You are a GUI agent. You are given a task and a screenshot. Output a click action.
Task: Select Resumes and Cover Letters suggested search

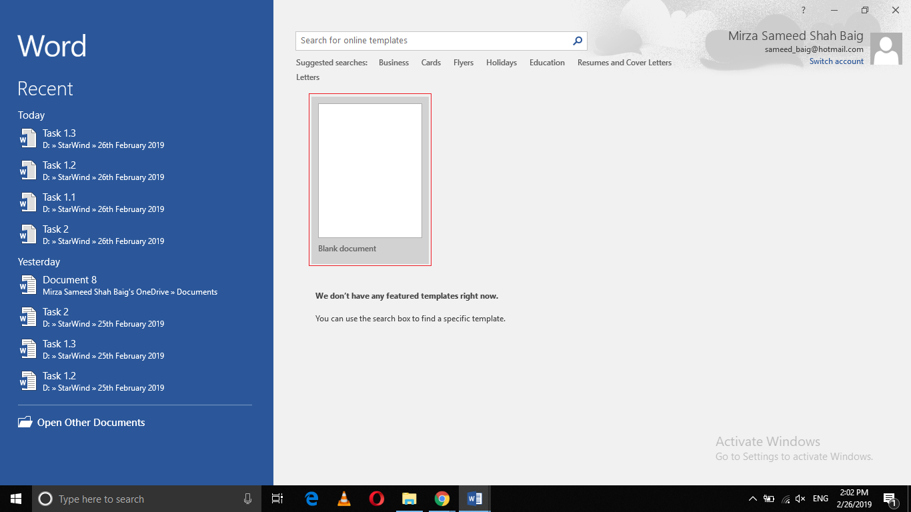tap(624, 63)
